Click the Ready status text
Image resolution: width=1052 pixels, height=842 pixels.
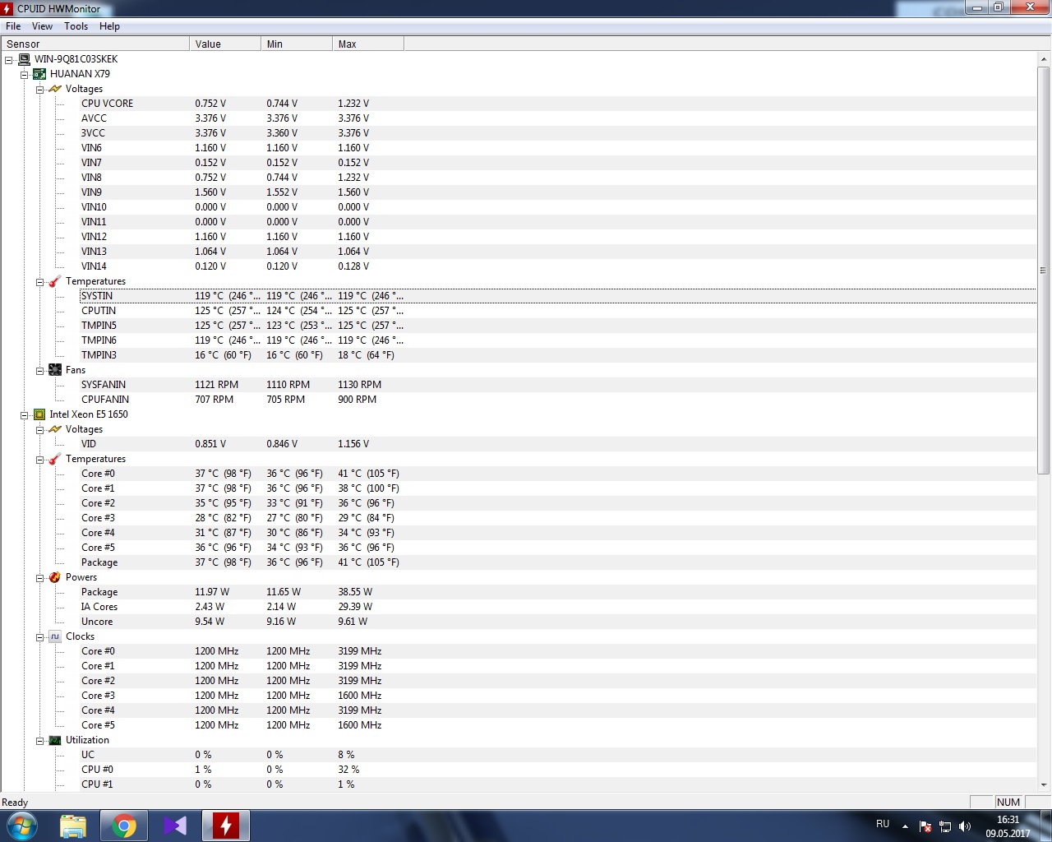pos(15,803)
